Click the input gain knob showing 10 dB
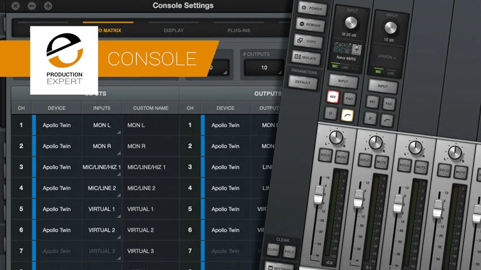This screenshot has height=270, width=481. 390,28
